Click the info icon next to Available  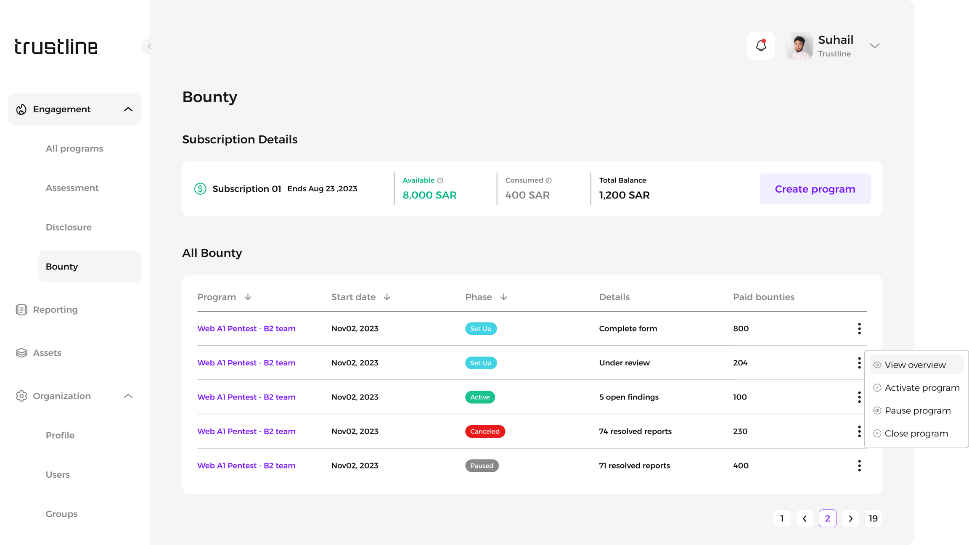pyautogui.click(x=440, y=180)
